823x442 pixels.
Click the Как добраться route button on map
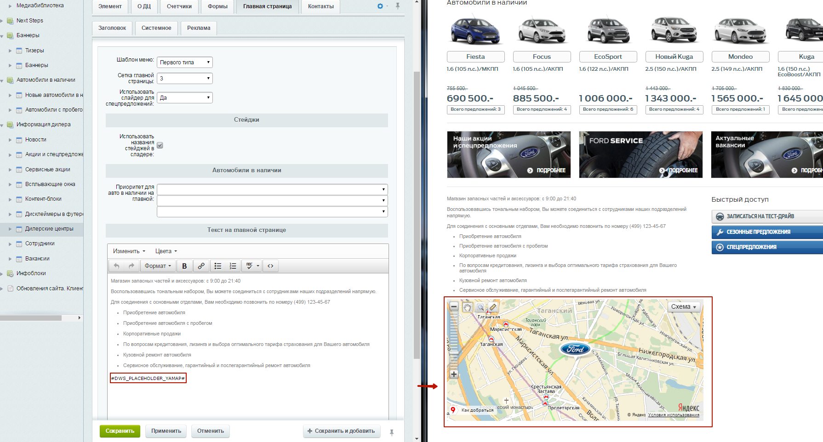coord(472,410)
